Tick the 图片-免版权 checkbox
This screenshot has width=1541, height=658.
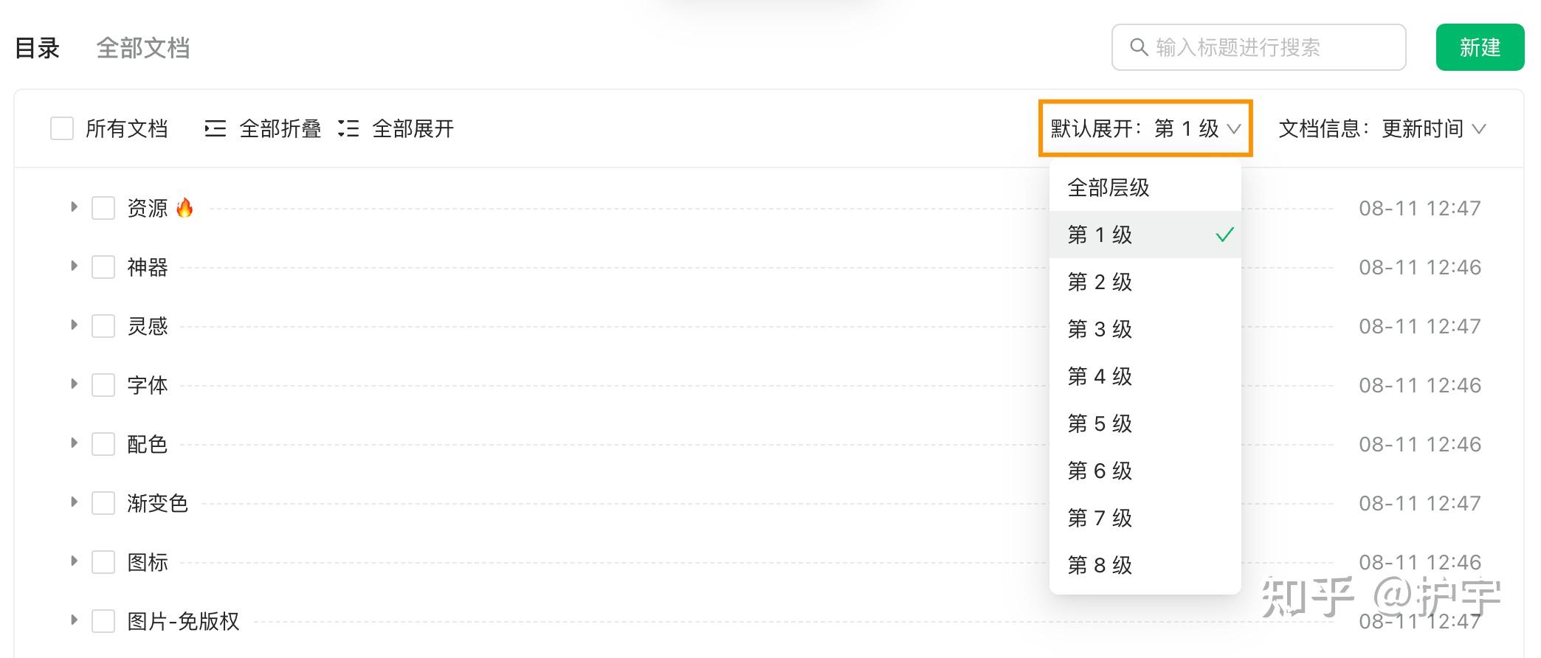click(x=103, y=621)
